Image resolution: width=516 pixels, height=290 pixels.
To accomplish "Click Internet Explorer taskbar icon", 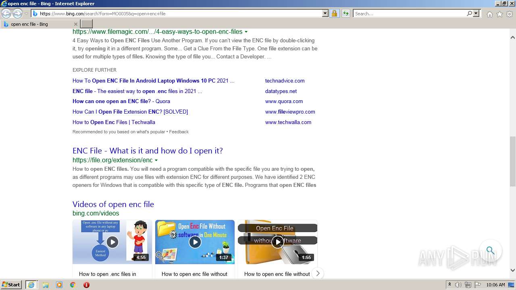I will coord(31,285).
